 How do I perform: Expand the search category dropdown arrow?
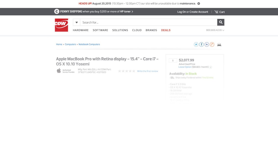(x=76, y=22)
